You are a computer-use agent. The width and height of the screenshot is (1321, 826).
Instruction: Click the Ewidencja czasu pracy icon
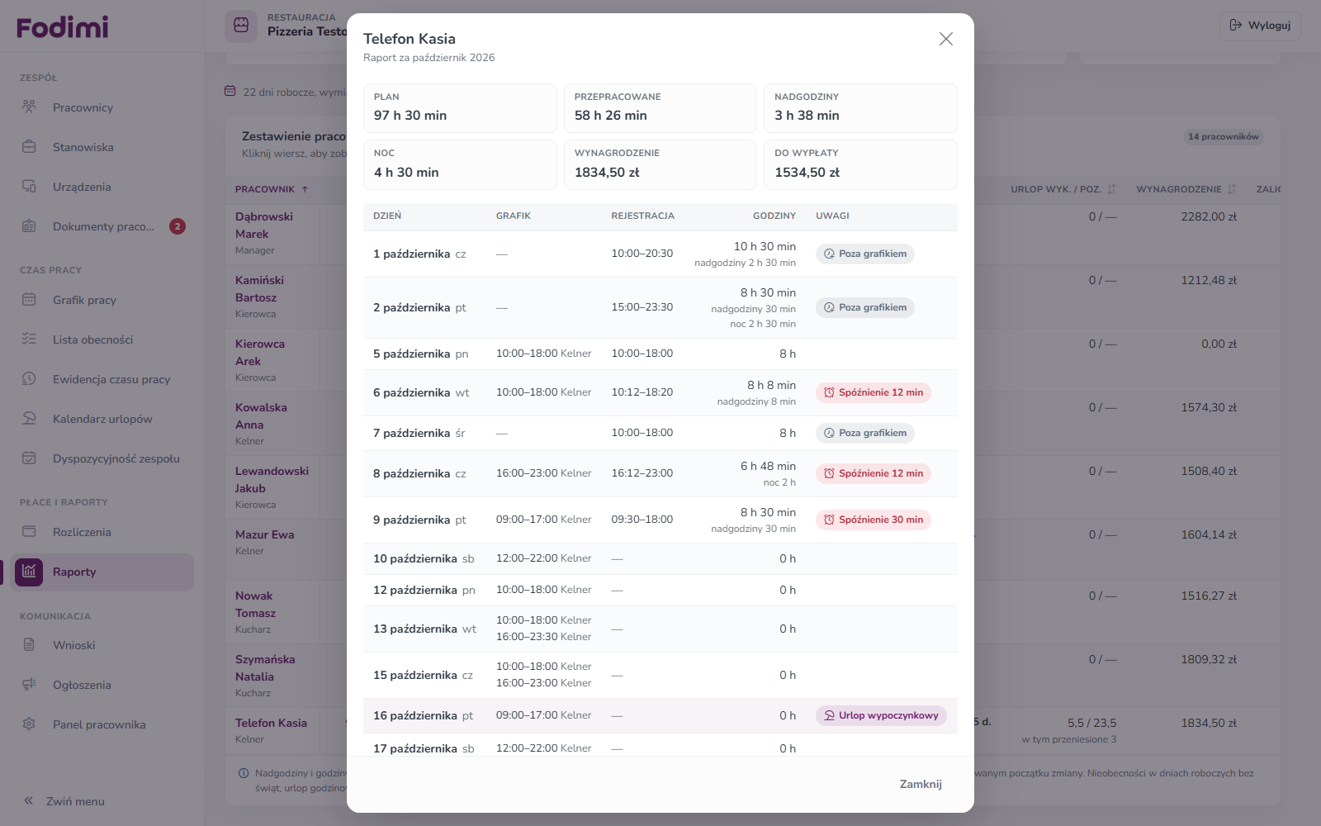click(x=29, y=379)
